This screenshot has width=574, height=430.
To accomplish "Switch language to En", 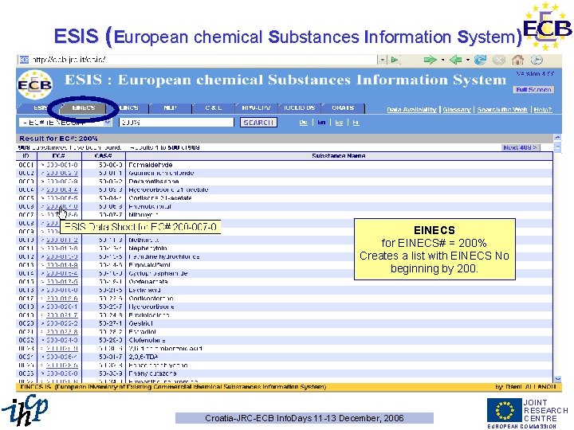I will pos(321,123).
